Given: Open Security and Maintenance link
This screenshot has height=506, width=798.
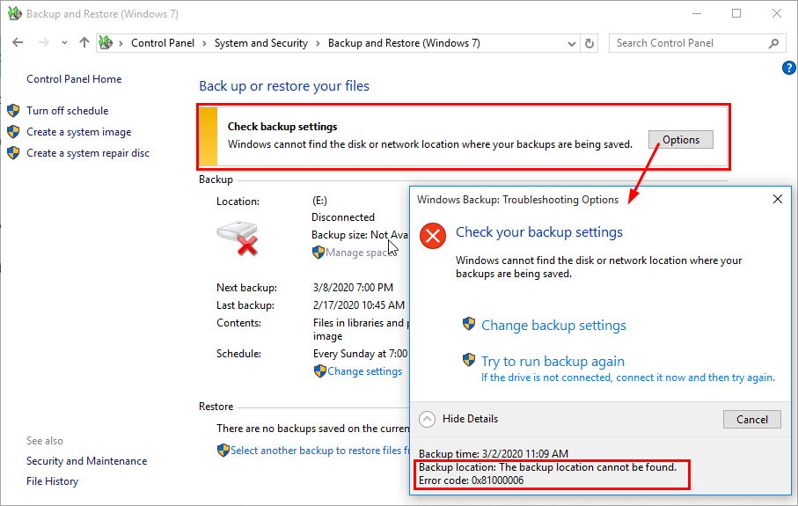Looking at the screenshot, I should 86,461.
